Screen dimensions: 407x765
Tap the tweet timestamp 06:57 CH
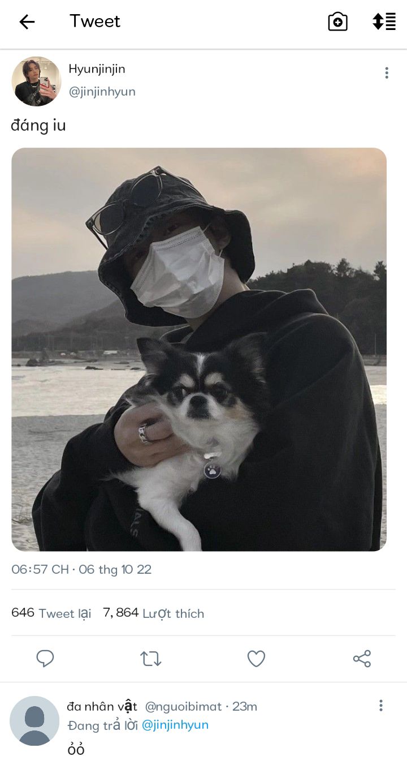click(40, 569)
